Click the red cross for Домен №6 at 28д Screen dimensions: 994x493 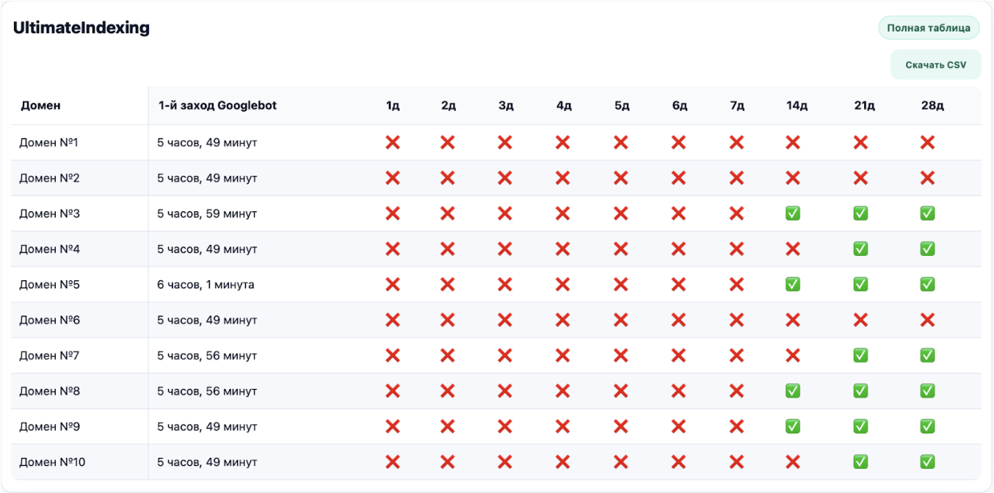point(927,320)
